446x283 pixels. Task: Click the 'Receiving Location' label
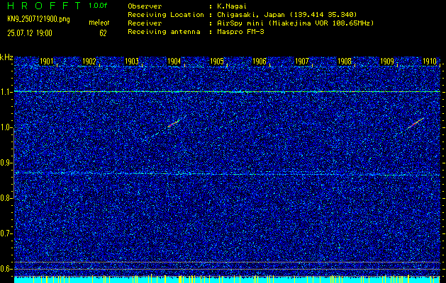(166, 14)
